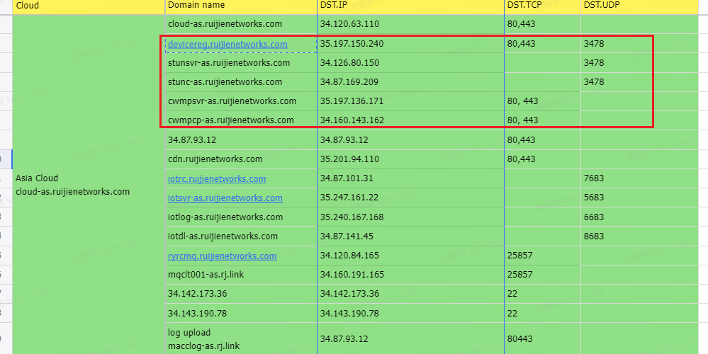Open the ryrcmq.ruijienetworks.com link
708x354 pixels.
click(222, 256)
